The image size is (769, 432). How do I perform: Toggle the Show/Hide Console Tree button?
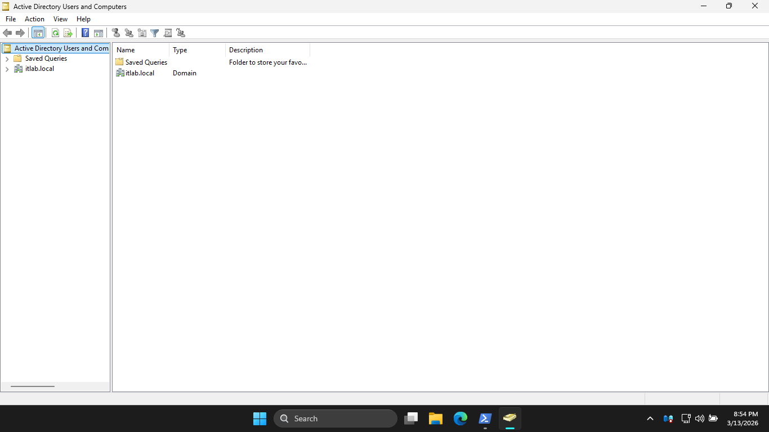pyautogui.click(x=38, y=33)
